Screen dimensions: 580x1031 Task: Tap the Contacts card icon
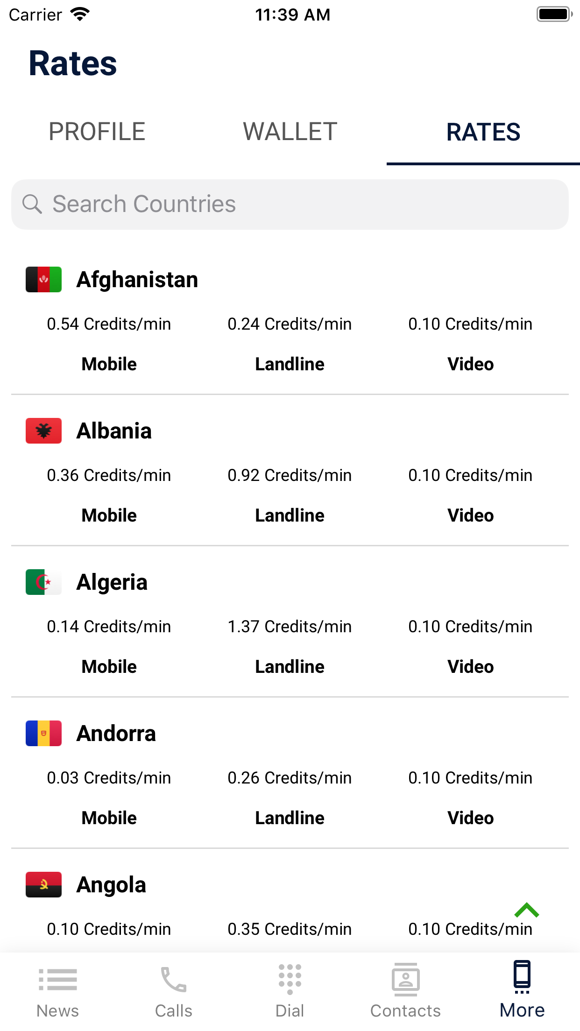[405, 979]
